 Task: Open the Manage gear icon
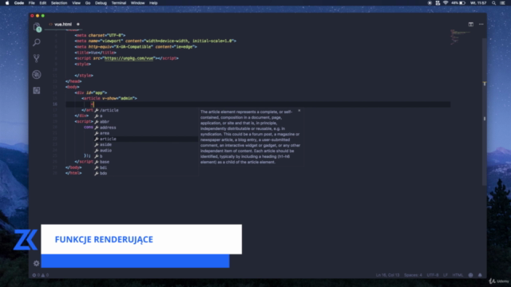click(x=36, y=263)
